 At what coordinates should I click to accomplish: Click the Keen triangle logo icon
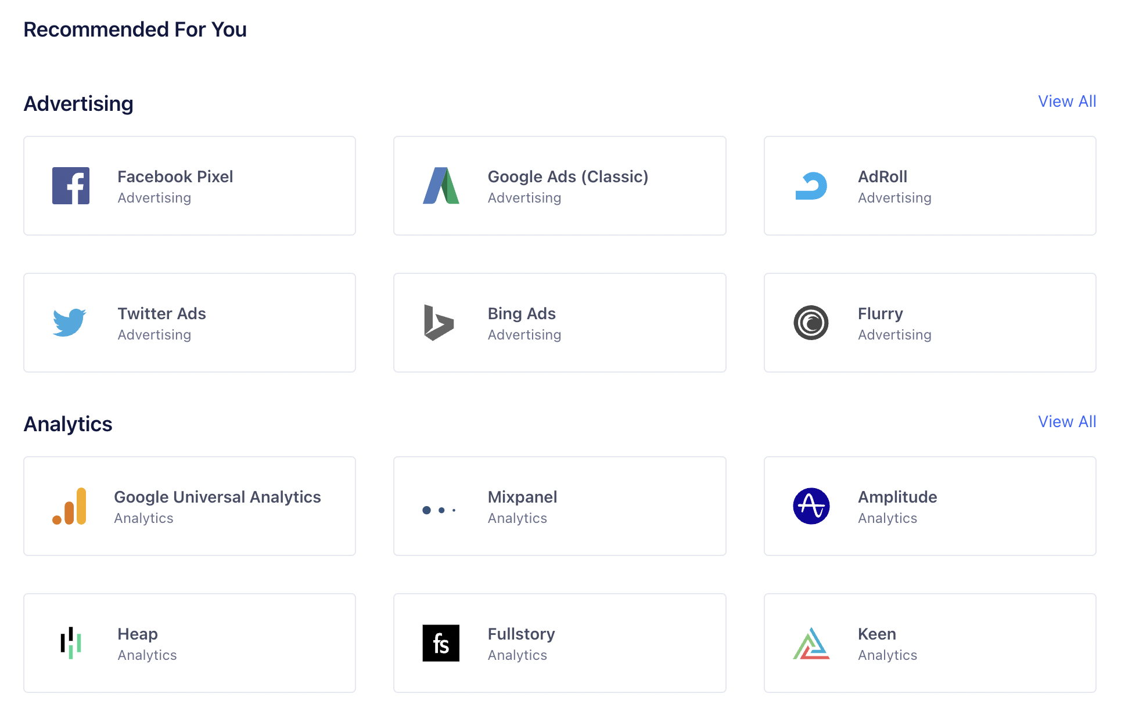[x=811, y=643]
